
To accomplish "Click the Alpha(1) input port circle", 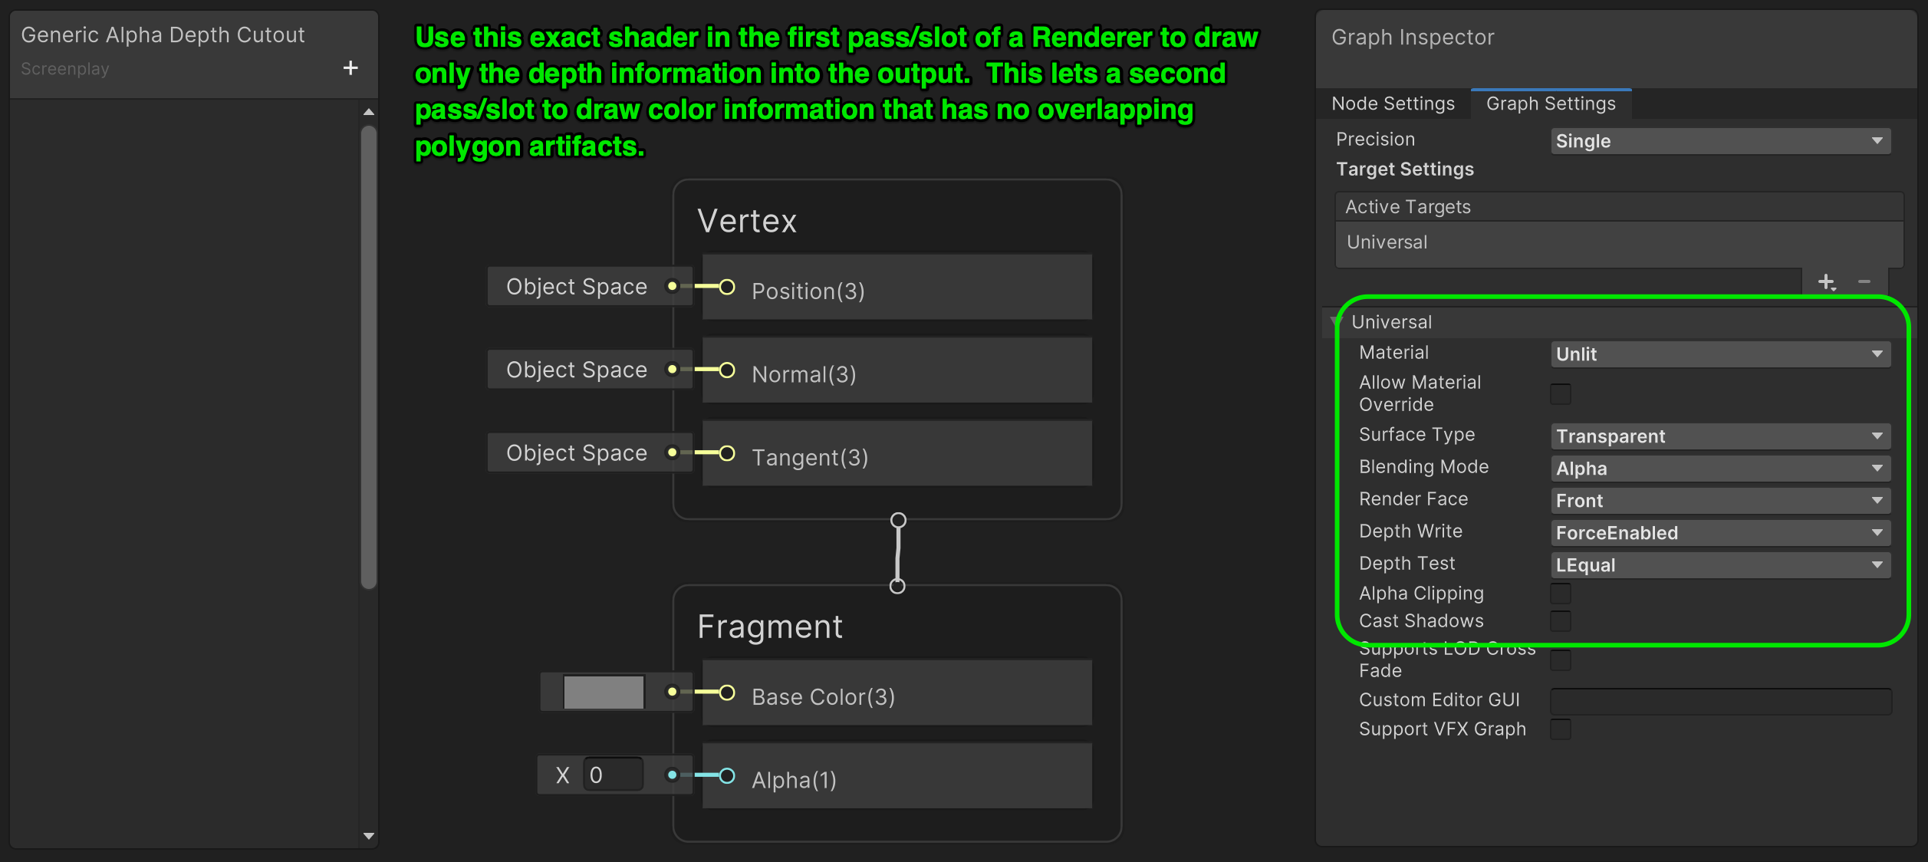I will coord(727,776).
